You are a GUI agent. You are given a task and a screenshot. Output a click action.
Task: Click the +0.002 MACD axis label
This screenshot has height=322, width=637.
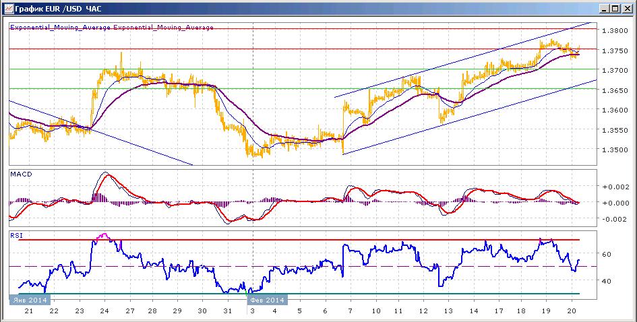pyautogui.click(x=615, y=187)
